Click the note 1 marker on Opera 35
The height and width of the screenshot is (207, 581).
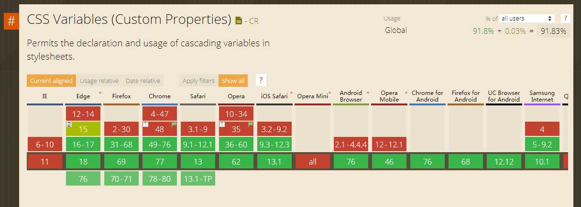222,124
